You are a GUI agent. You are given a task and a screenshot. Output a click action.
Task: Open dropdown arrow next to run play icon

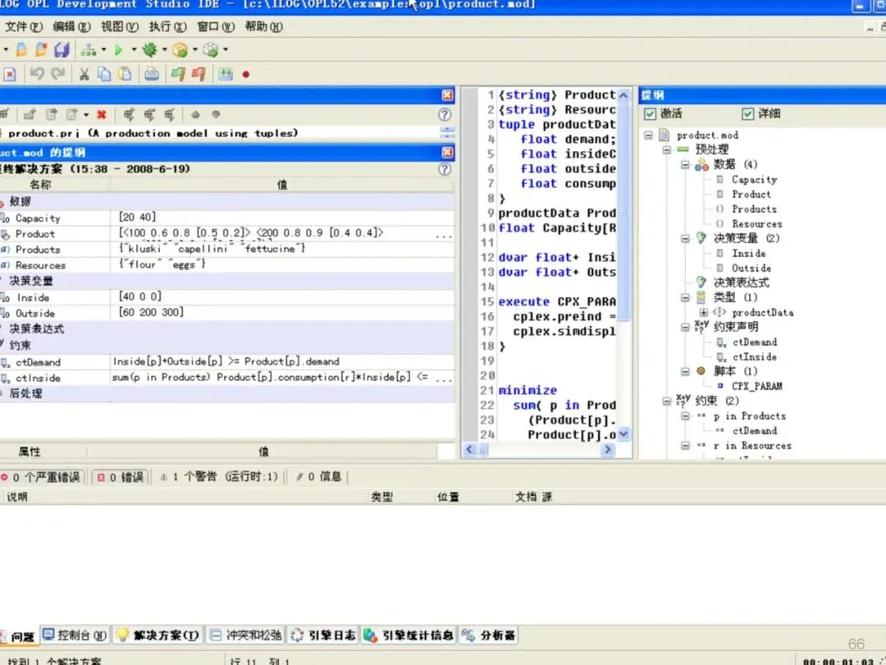point(134,50)
